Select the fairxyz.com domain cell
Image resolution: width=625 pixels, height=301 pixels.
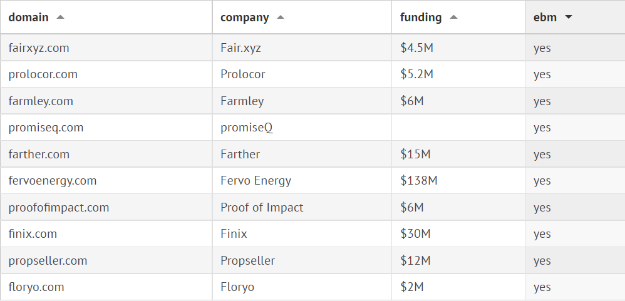(39, 48)
